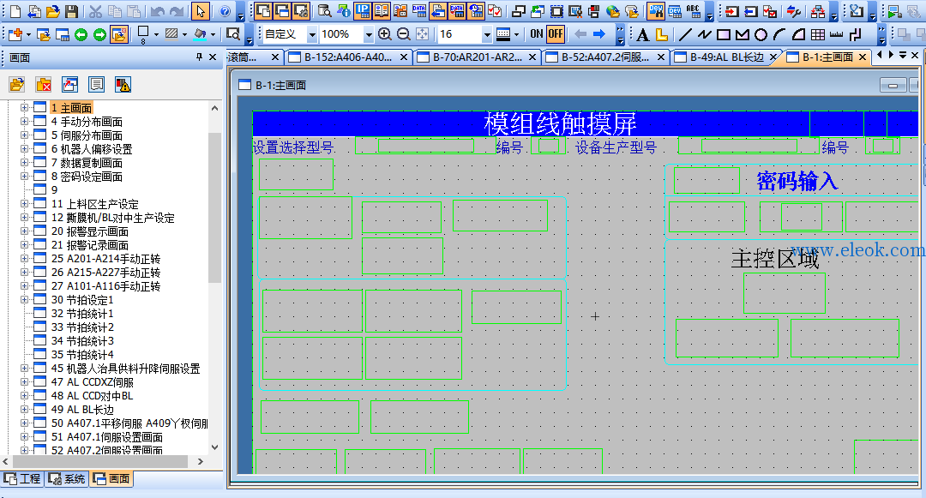
Task: Select the rectangle drawing tool
Action: tap(723, 35)
